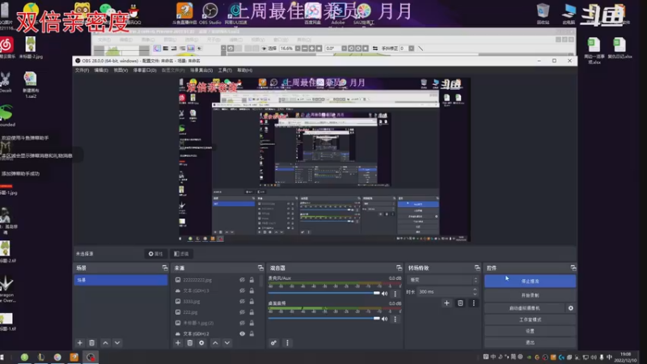The width and height of the screenshot is (647, 364).
Task: Select the 222222222.jpg source row
Action: coord(214,280)
